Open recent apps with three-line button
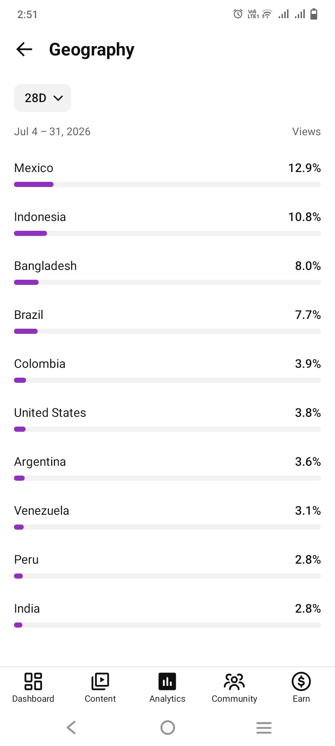Image resolution: width=335 pixels, height=746 pixels. pyautogui.click(x=264, y=727)
